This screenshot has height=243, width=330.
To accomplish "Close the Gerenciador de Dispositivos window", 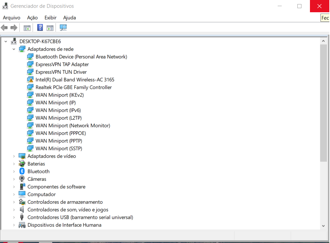I will (x=319, y=6).
